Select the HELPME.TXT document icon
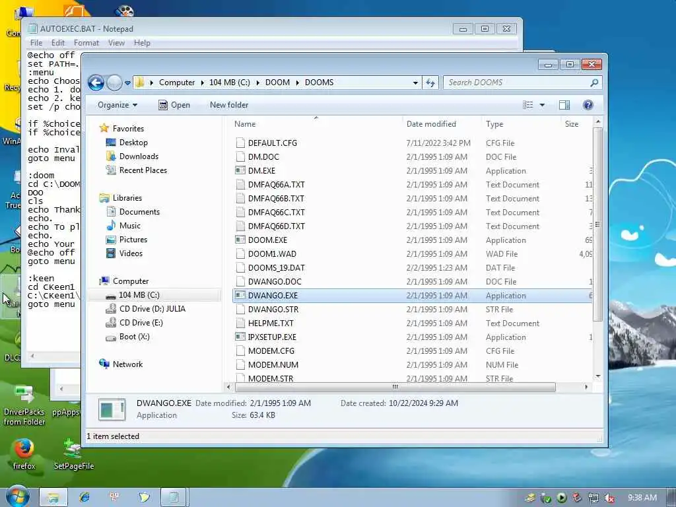This screenshot has width=676, height=507. [x=240, y=323]
